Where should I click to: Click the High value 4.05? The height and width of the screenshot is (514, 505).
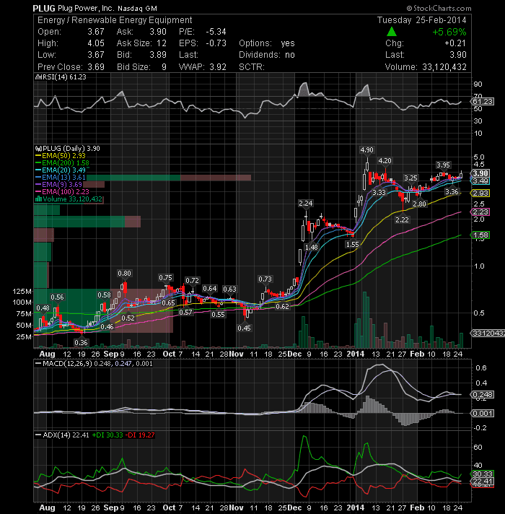pos(96,43)
